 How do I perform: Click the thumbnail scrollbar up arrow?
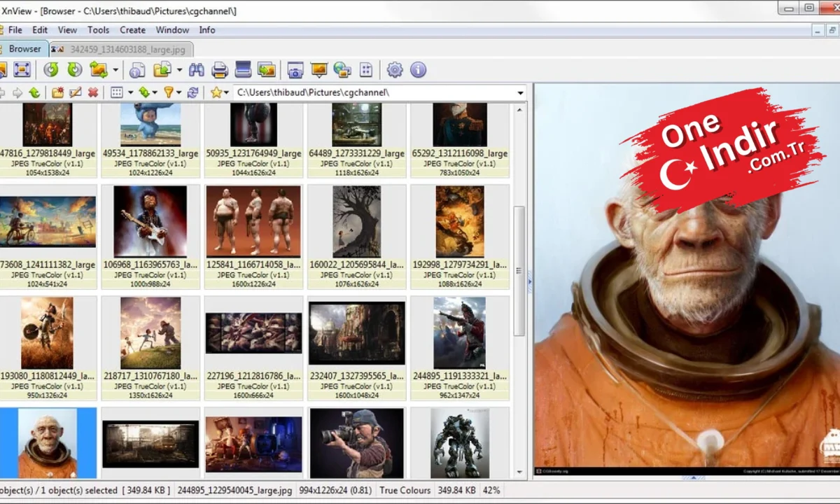click(519, 110)
